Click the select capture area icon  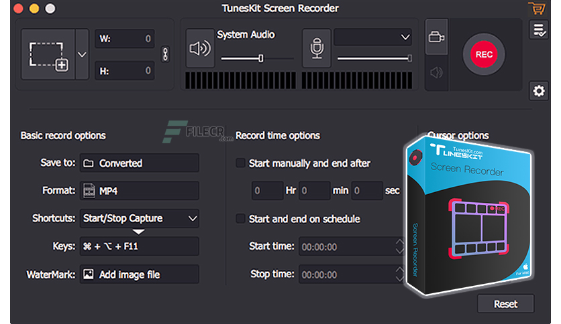coord(48,54)
